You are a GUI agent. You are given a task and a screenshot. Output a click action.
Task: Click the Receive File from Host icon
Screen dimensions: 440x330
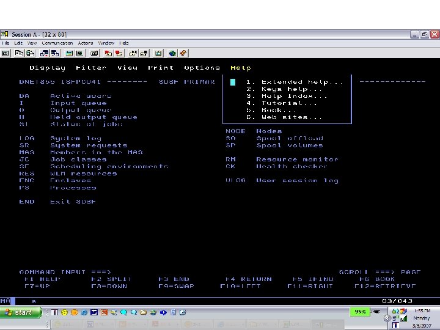click(x=55, y=53)
